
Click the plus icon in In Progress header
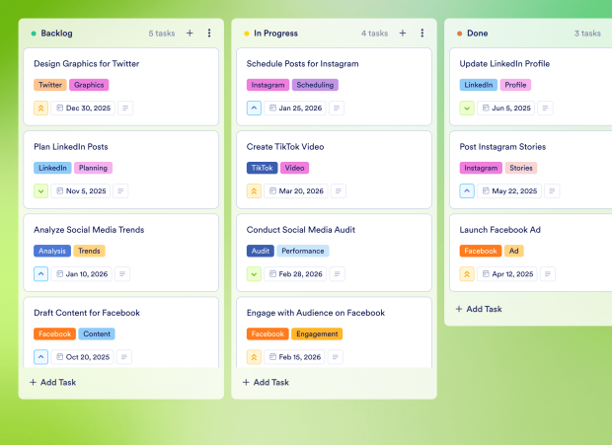coord(403,34)
